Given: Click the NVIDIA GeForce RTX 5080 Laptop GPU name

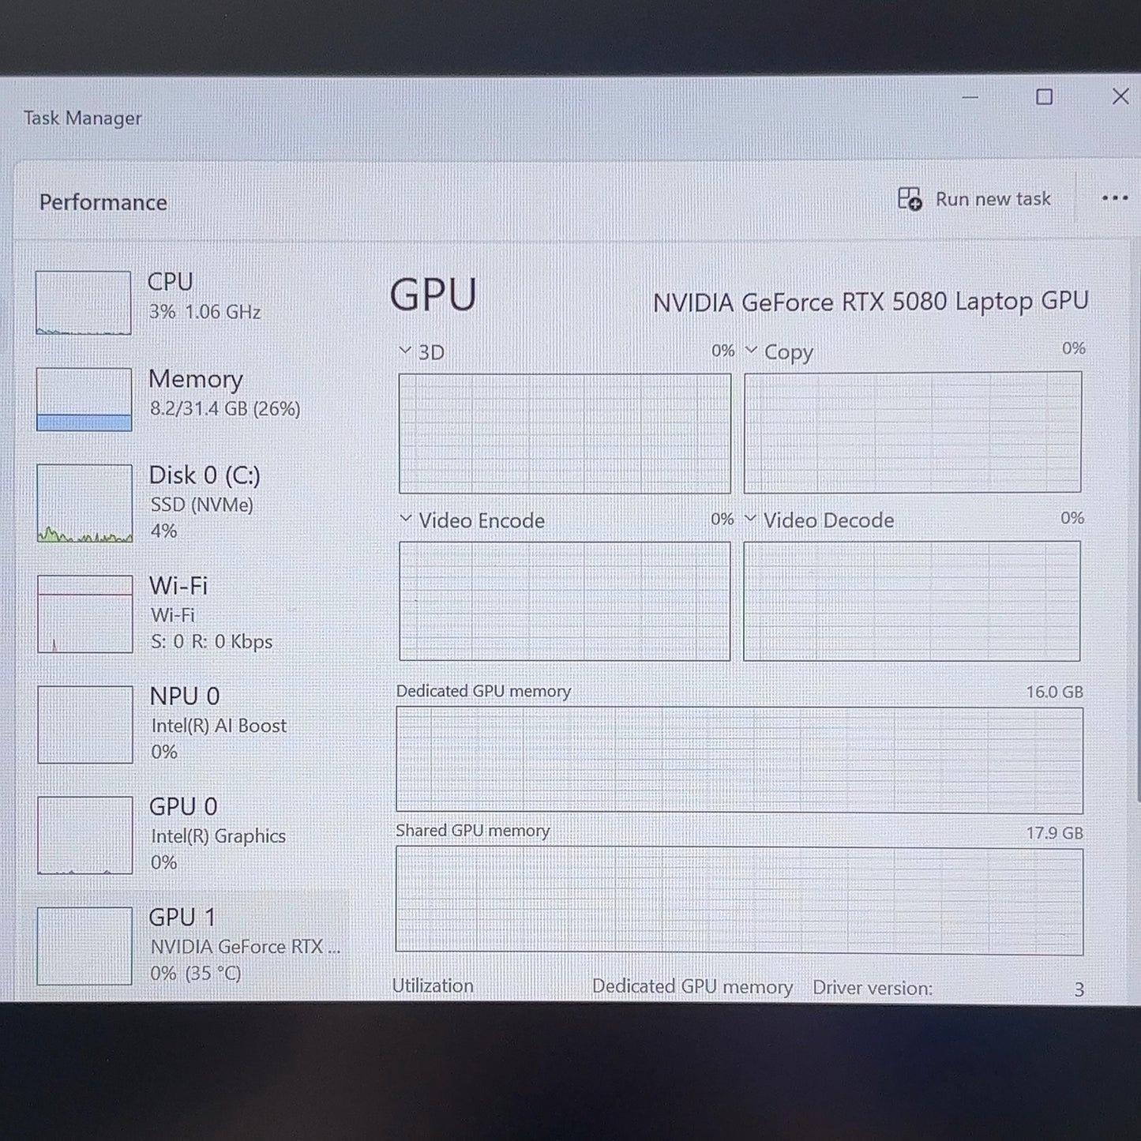Looking at the screenshot, I should tap(870, 302).
